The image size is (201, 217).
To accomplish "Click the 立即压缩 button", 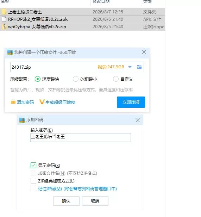I will pyautogui.click(x=131, y=102).
